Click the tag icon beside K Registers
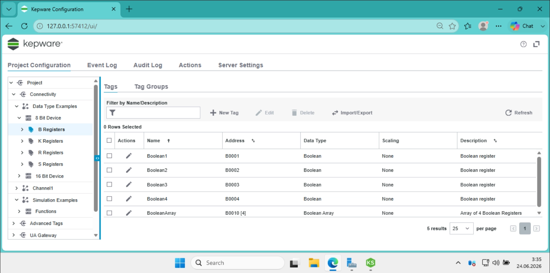The image size is (550, 273). pos(31,141)
